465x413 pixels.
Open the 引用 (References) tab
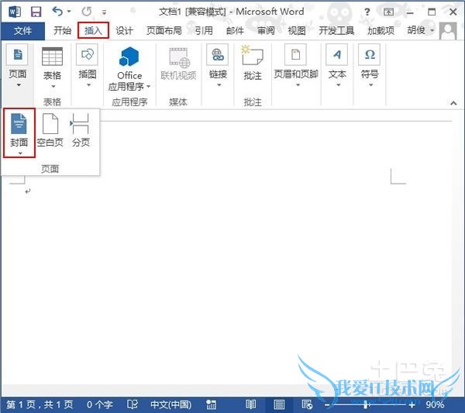pyautogui.click(x=204, y=30)
